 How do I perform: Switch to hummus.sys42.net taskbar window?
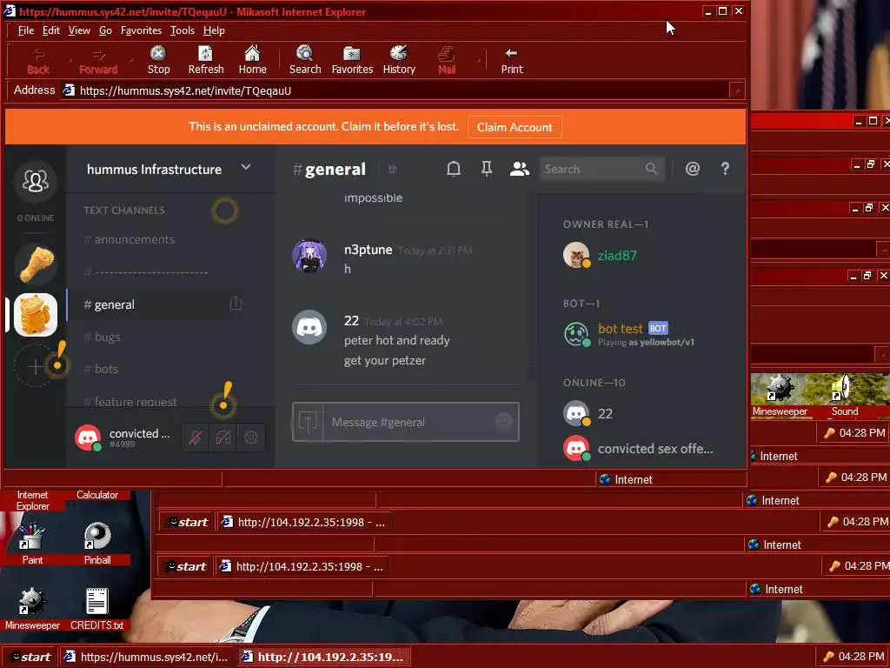point(148,658)
